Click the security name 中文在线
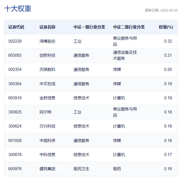The width and height of the screenshot is (182, 183). (47, 84)
